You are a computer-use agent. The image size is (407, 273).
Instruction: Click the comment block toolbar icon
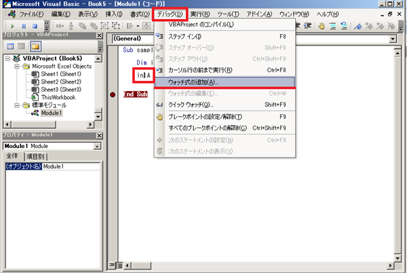point(332,26)
